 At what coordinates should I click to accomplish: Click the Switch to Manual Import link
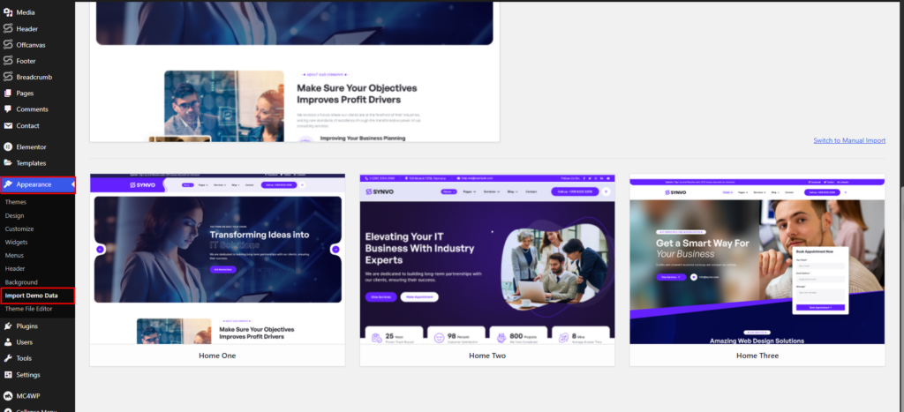coord(848,140)
